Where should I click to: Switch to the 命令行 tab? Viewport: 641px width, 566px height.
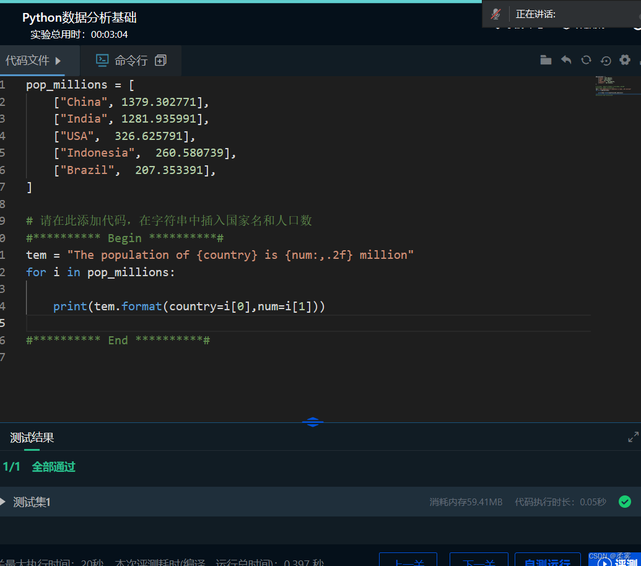[x=131, y=61]
